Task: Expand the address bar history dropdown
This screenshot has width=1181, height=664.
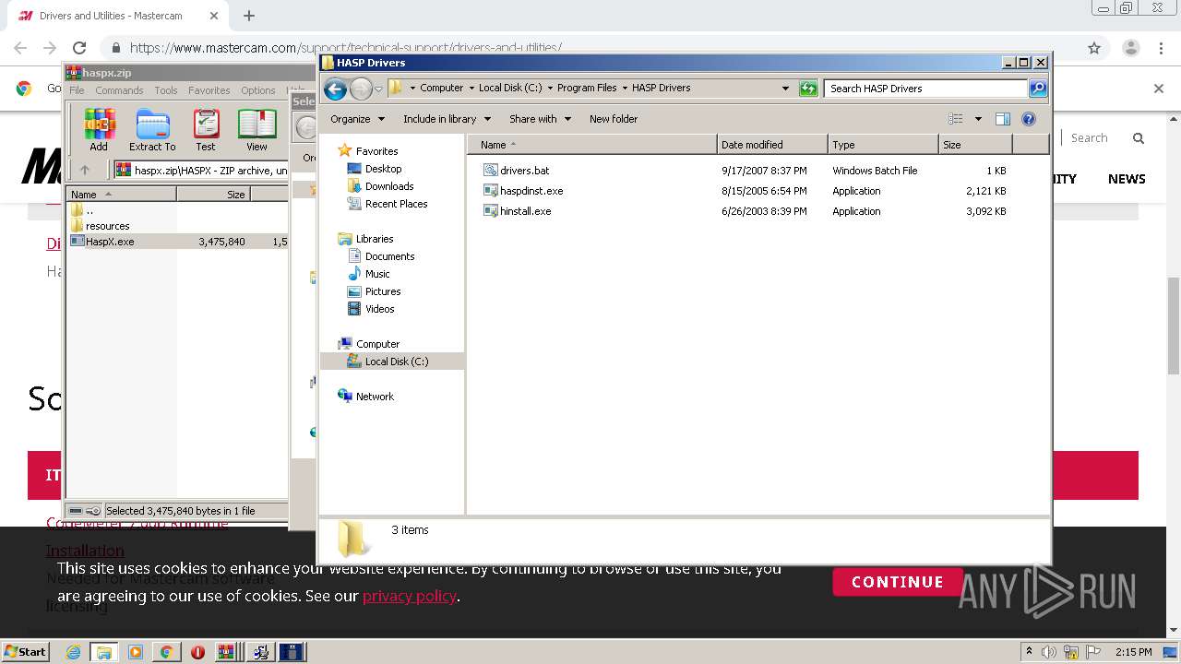Action: coord(785,89)
